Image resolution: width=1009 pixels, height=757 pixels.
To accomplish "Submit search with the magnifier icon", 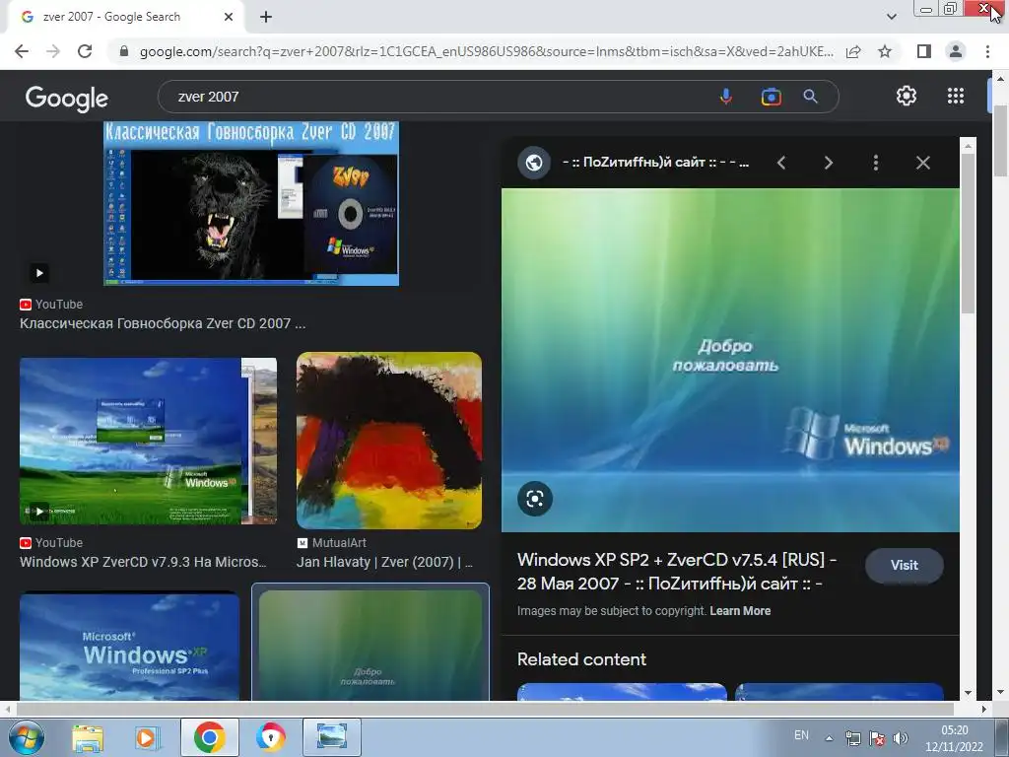I will pos(811,97).
